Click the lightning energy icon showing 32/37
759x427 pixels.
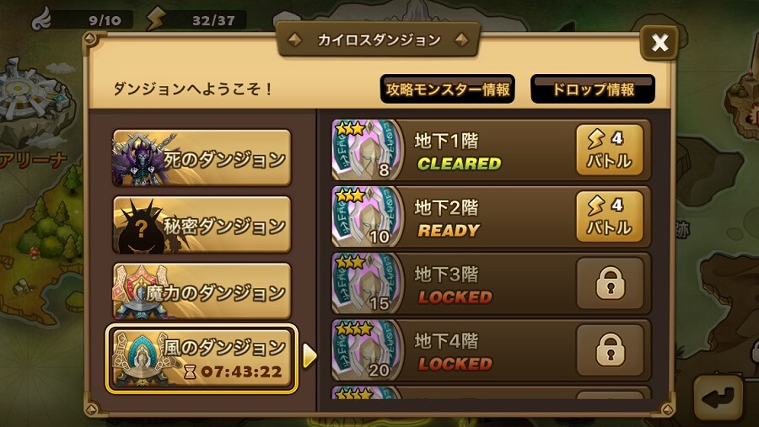[156, 19]
